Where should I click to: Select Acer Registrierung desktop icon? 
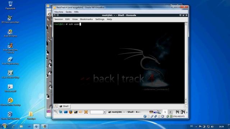point(10,61)
